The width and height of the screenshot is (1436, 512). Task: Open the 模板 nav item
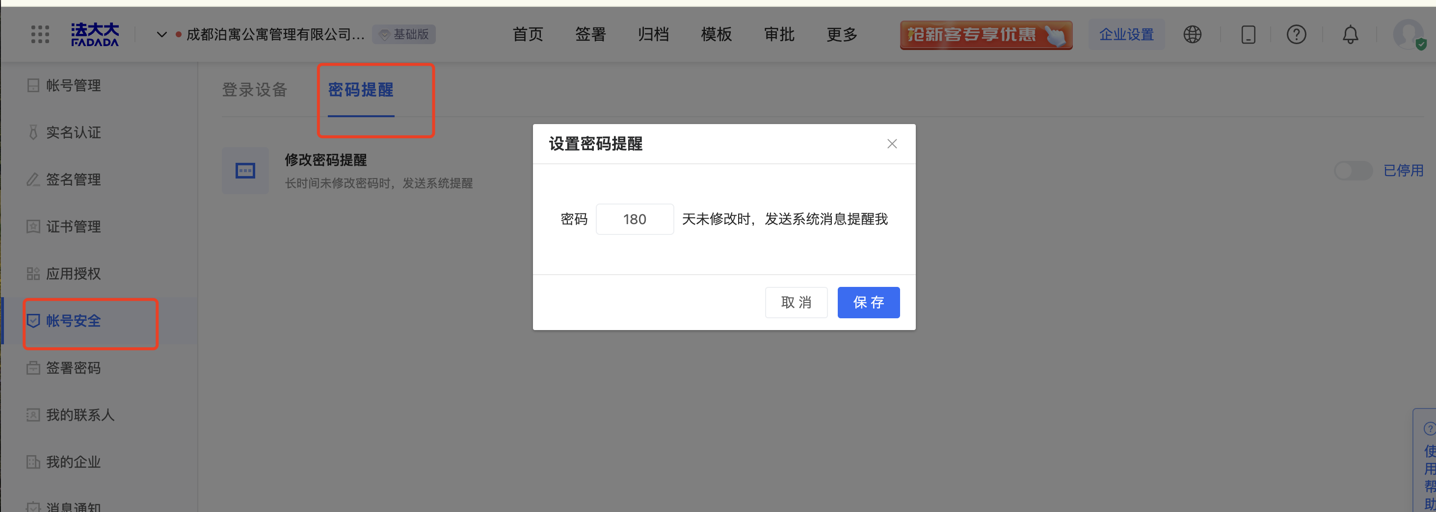pos(717,34)
